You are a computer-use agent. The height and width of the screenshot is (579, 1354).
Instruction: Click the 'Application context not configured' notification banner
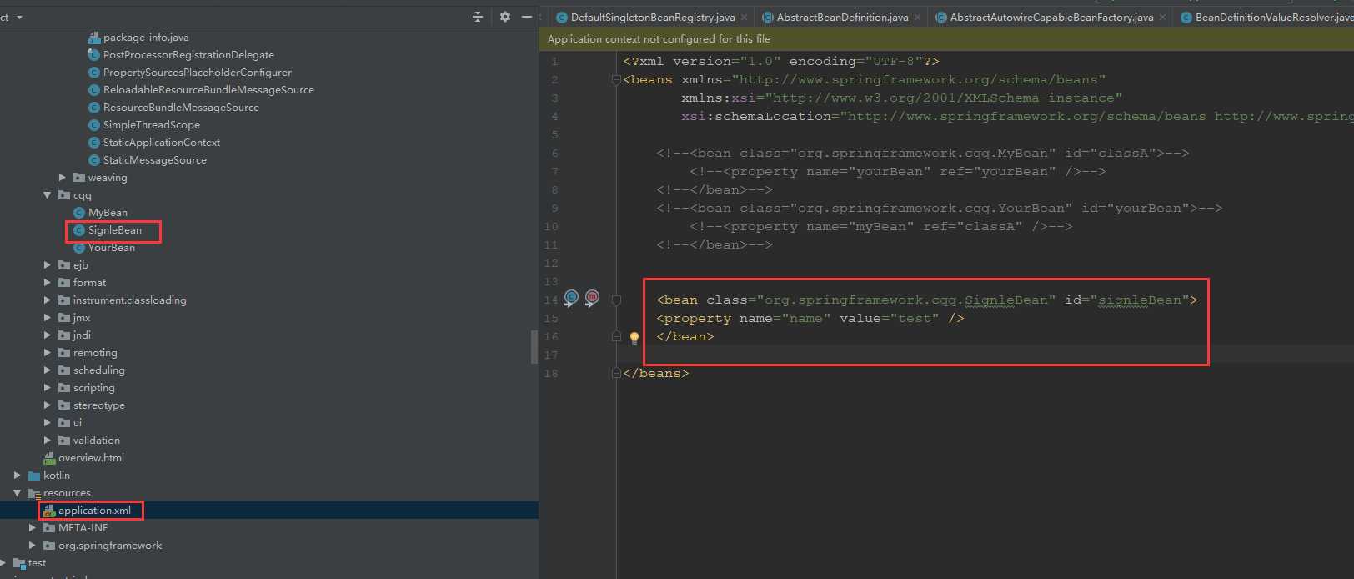click(946, 39)
